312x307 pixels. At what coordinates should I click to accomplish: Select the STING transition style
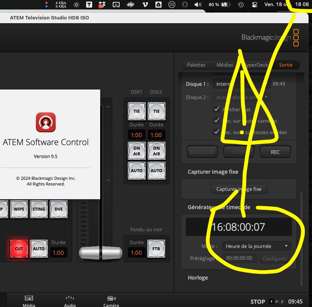[38, 209]
